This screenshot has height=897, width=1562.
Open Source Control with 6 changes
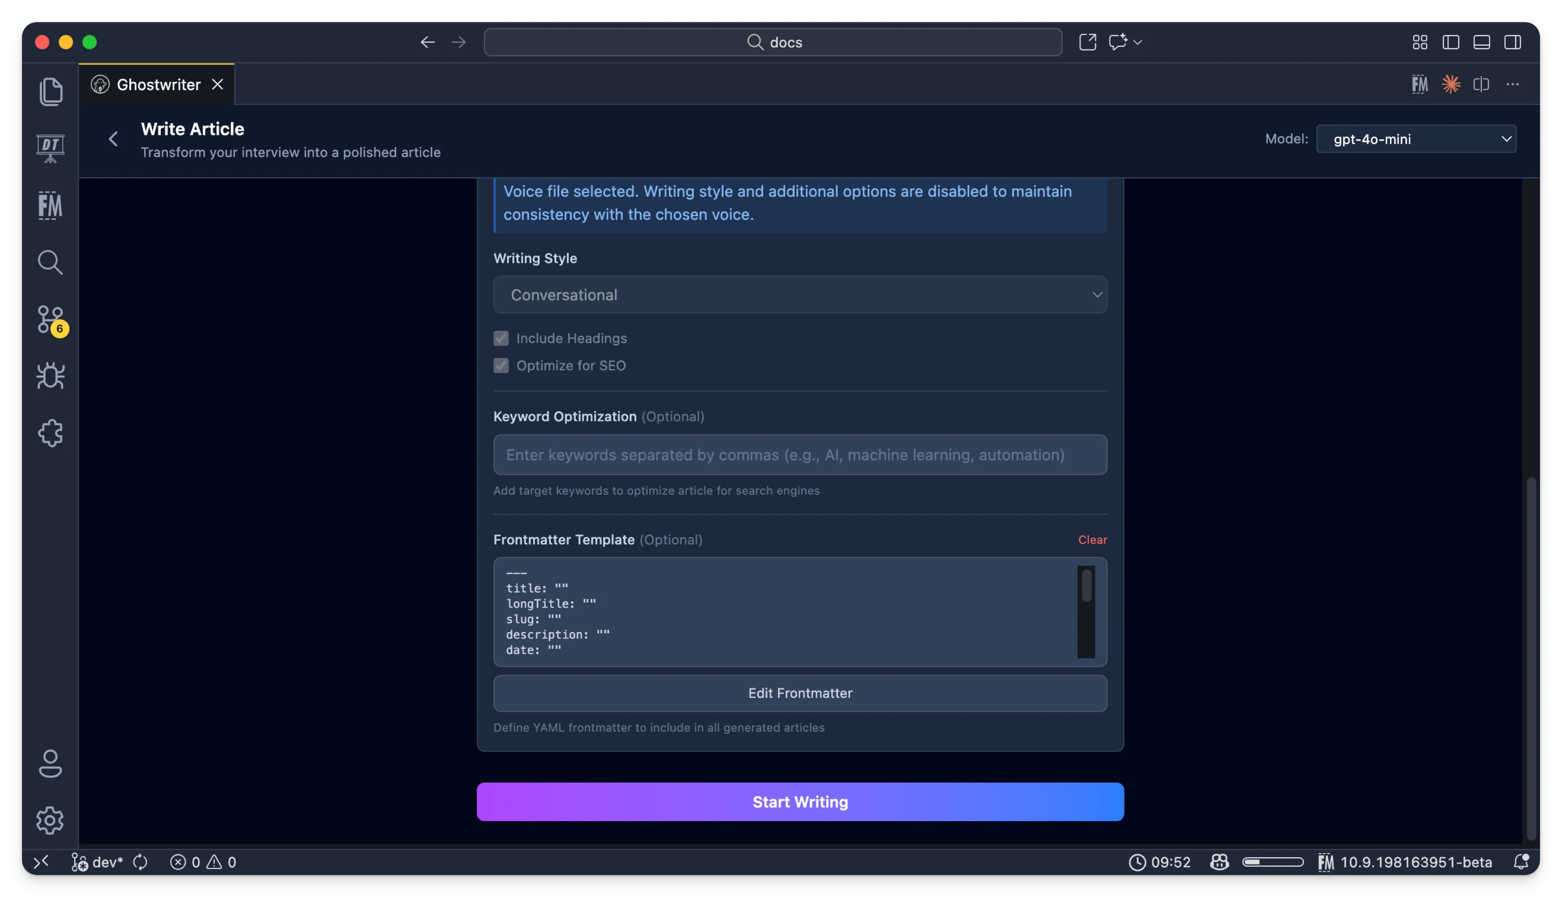(50, 320)
